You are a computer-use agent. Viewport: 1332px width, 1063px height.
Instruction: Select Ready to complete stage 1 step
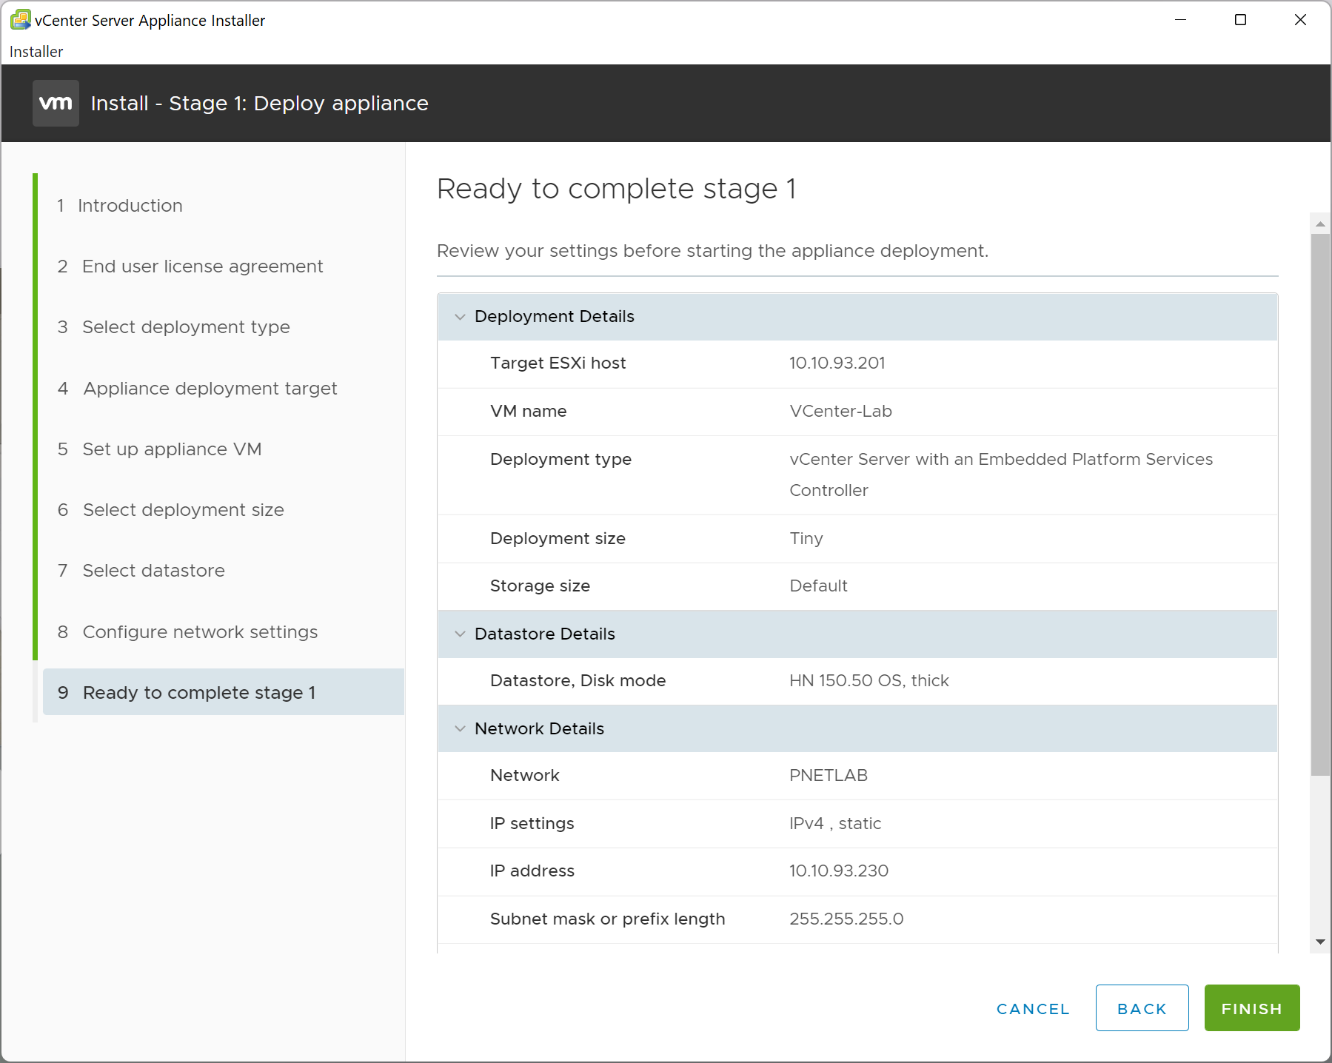tap(198, 693)
